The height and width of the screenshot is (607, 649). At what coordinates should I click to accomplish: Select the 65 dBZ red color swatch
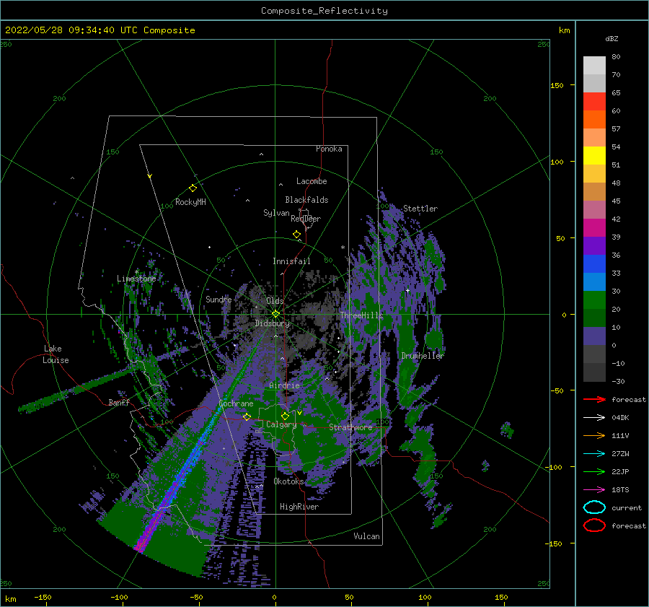click(x=594, y=101)
